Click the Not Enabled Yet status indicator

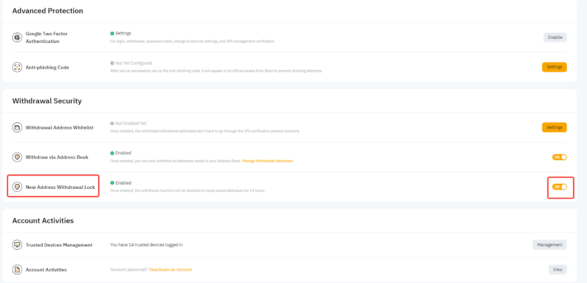(x=128, y=124)
